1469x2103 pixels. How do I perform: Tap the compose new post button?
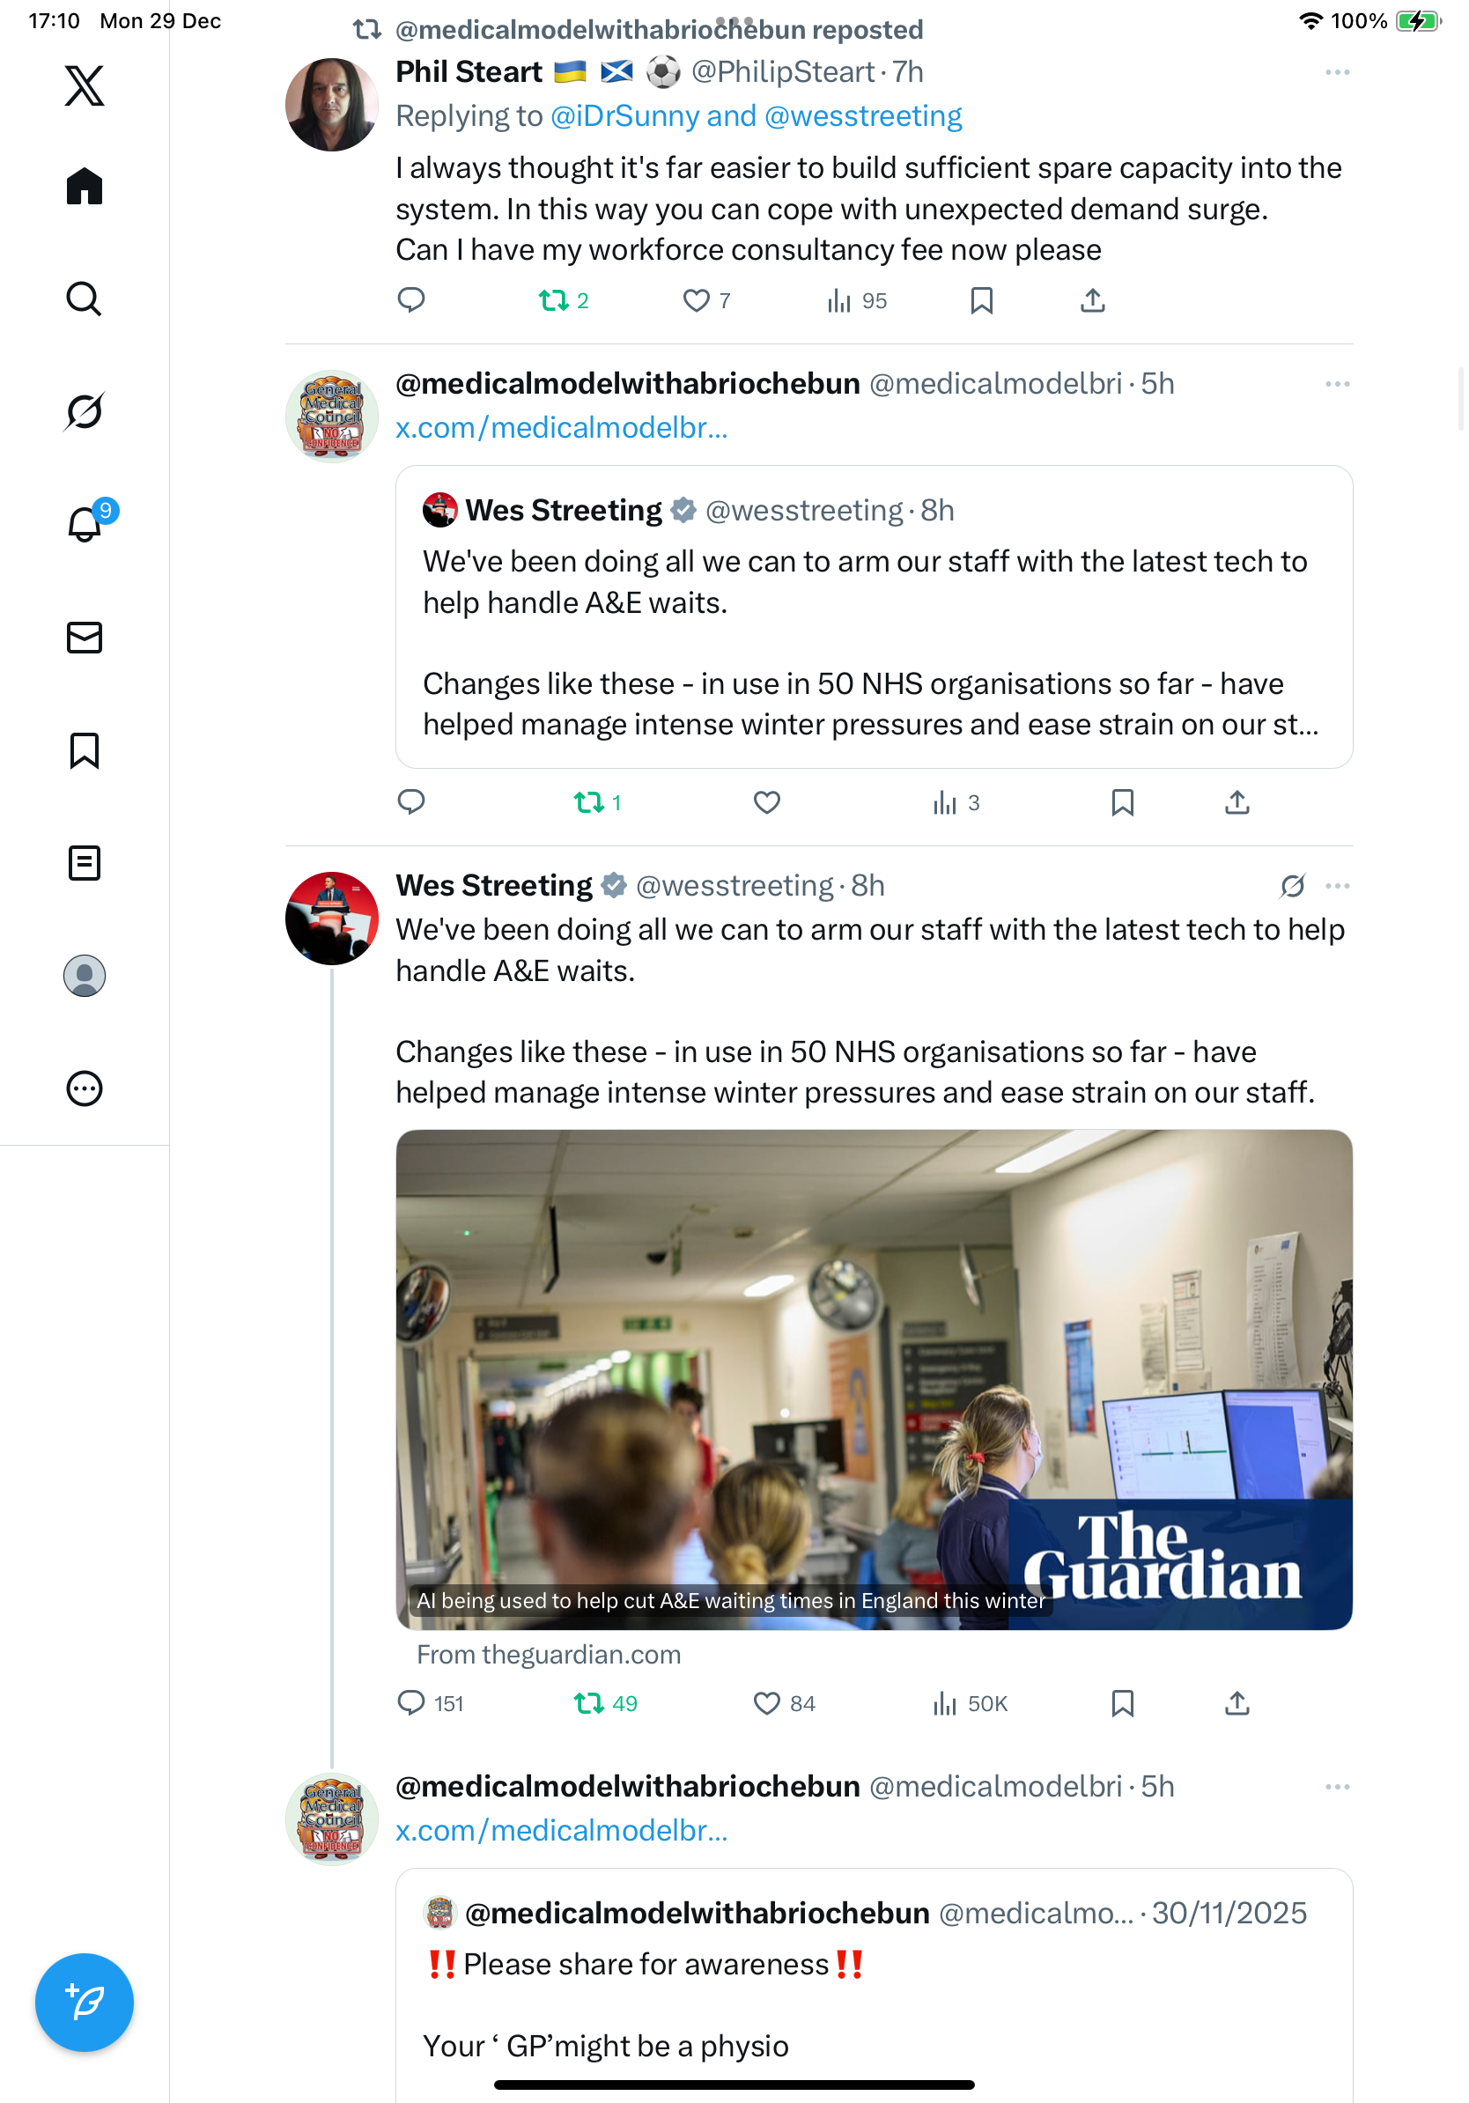[85, 2003]
